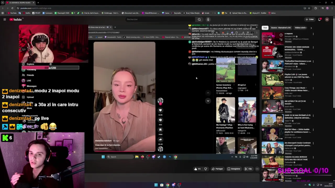The height and width of the screenshot is (188, 335).
Task: Select the Vidéos similaires chip
Action: (300, 28)
